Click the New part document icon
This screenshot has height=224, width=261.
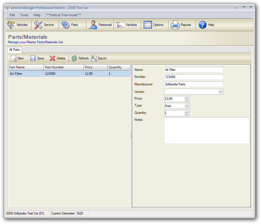coord(14,58)
